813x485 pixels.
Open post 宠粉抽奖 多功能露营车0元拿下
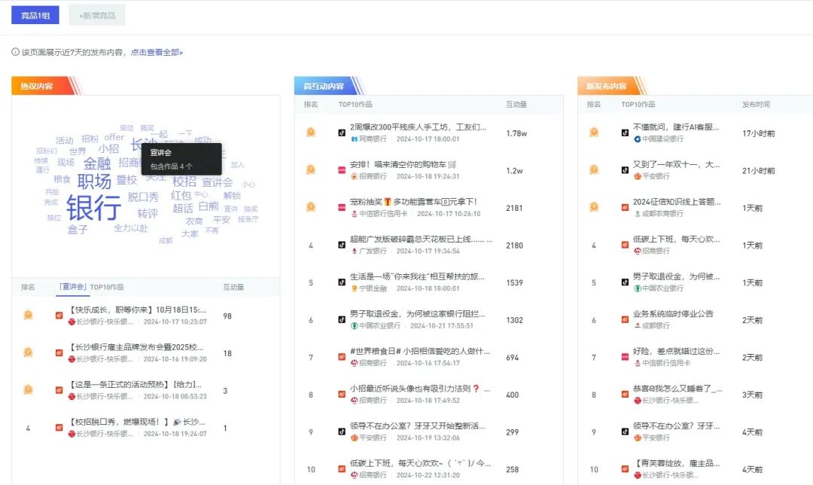[x=413, y=202]
